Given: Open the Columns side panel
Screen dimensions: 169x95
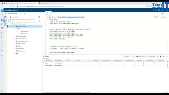Looking at the screenshot, I should [x=168, y=64].
